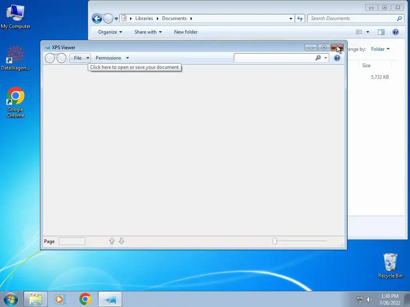Click the change view icon in explorer
The image size is (410, 307).
coord(359,32)
